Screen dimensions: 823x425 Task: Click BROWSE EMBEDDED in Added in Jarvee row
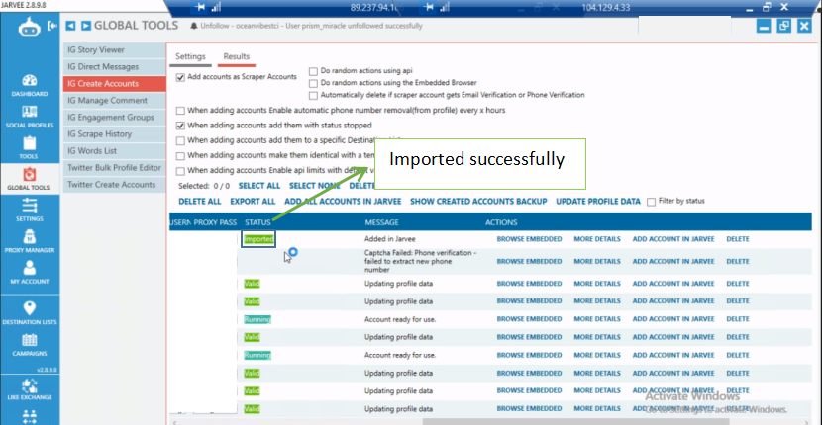click(x=529, y=239)
